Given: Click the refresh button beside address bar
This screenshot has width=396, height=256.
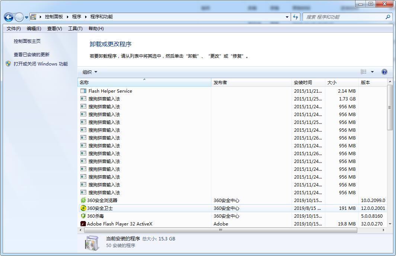Looking at the screenshot, I should [x=296, y=17].
